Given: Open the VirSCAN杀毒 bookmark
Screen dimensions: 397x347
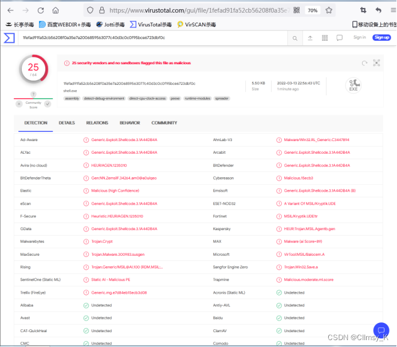Looking at the screenshot, I should (x=196, y=25).
